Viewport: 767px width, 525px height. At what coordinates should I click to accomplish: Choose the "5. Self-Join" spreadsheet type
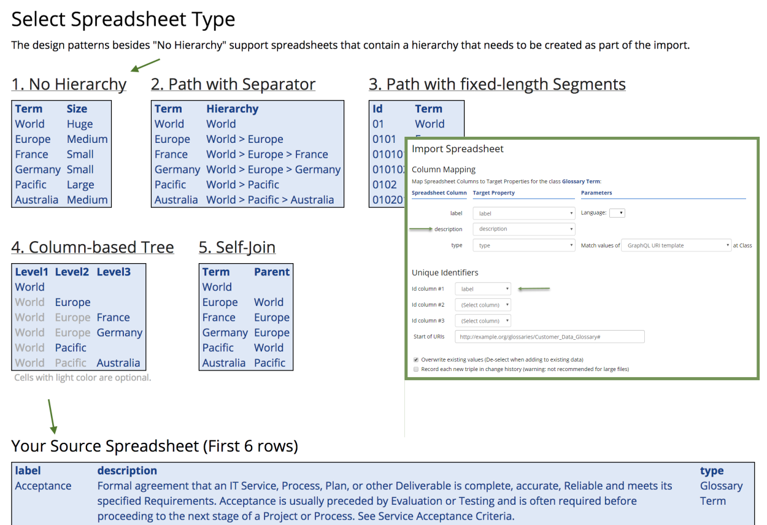coord(237,247)
